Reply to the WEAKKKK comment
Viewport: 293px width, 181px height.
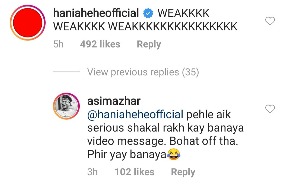(x=149, y=45)
